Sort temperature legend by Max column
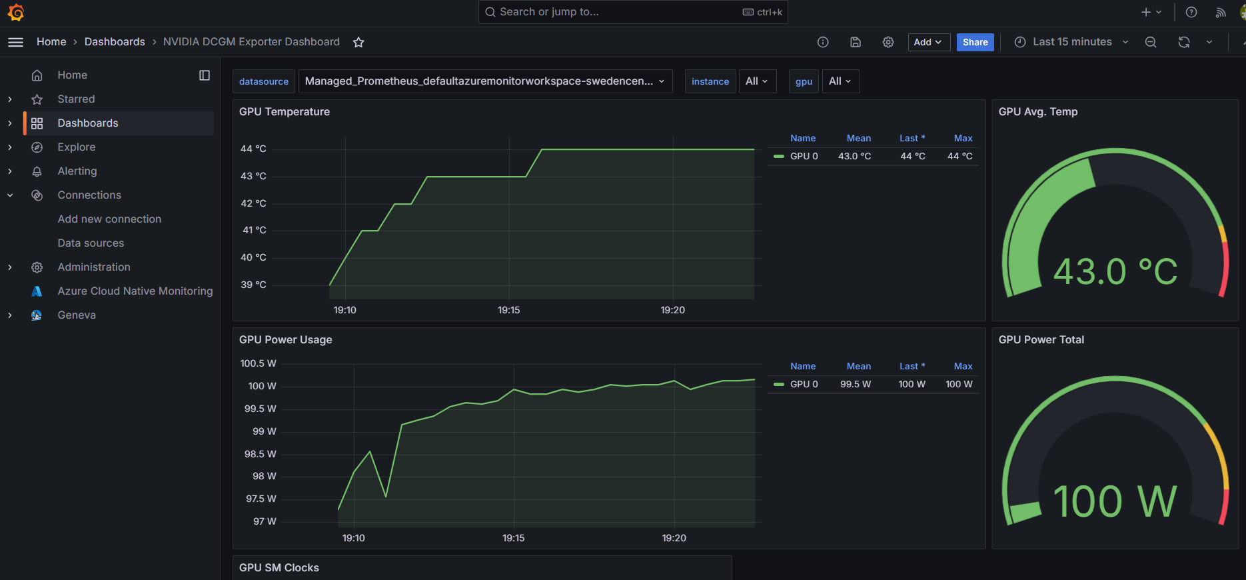Screen dimensions: 1246x580 [963, 138]
